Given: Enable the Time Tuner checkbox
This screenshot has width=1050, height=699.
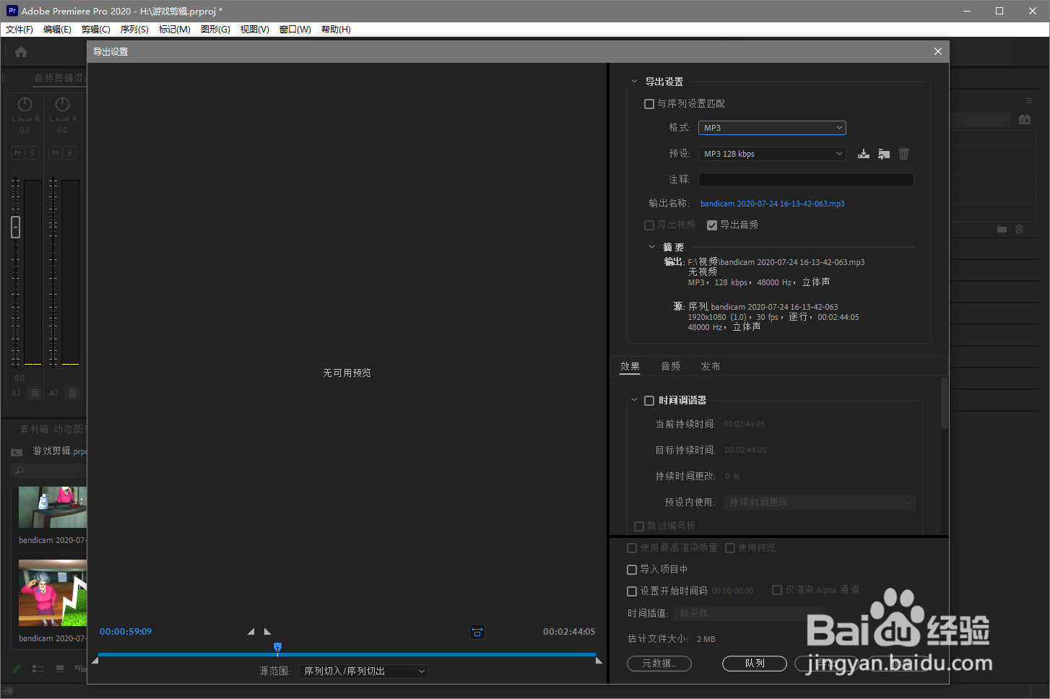Looking at the screenshot, I should (x=649, y=401).
